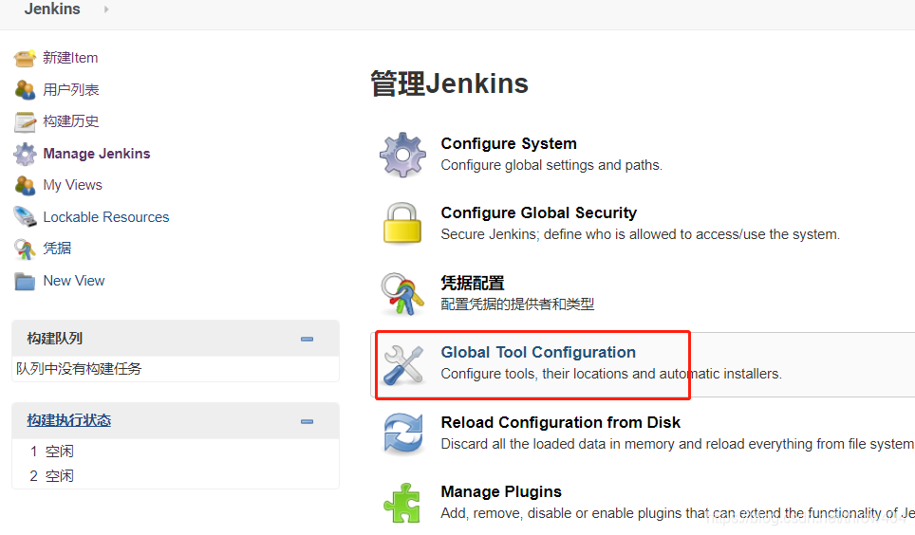Click the 凭据 keys icon in sidebar
Viewport: 915px width, 535px height.
25,249
